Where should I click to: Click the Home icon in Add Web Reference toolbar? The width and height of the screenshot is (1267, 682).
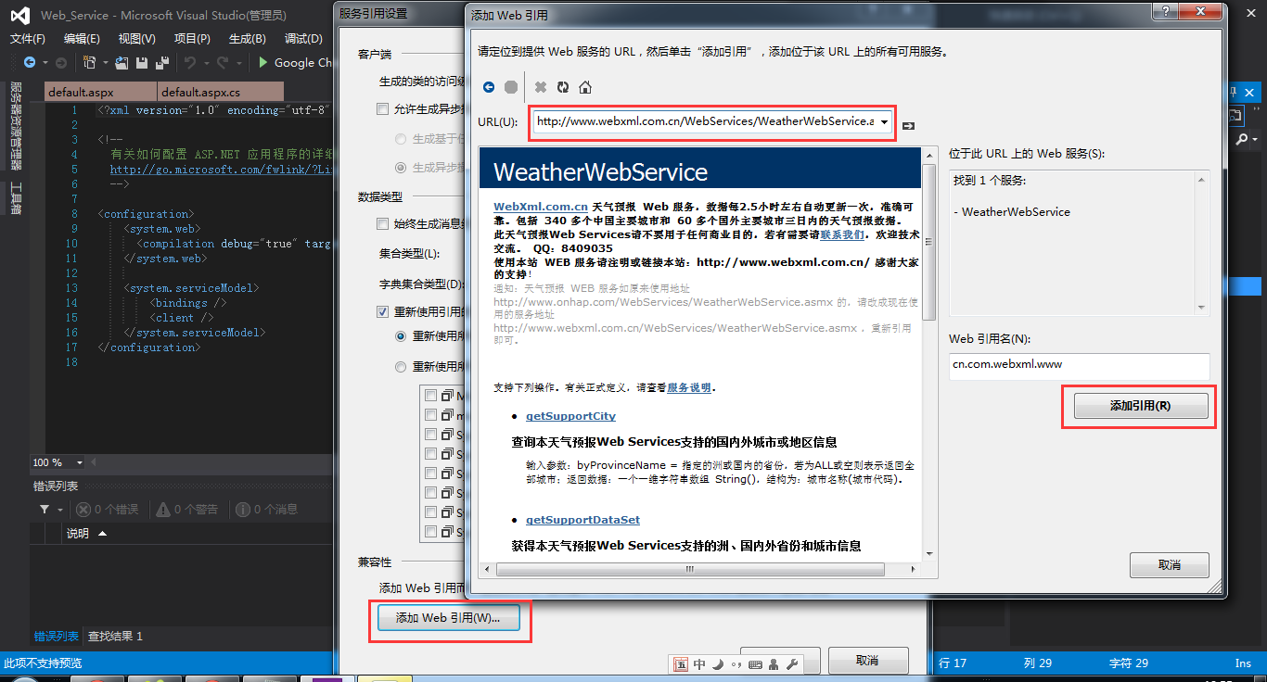[585, 87]
